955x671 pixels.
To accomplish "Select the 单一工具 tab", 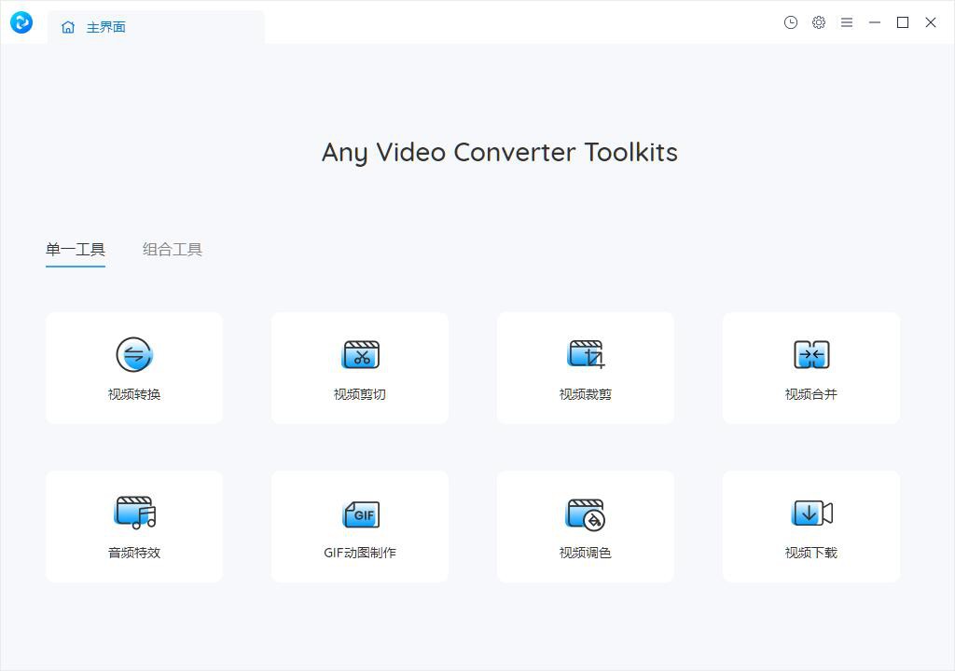I will point(76,249).
